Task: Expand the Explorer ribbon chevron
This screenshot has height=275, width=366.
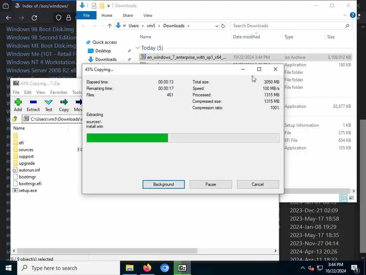Action: [345, 15]
